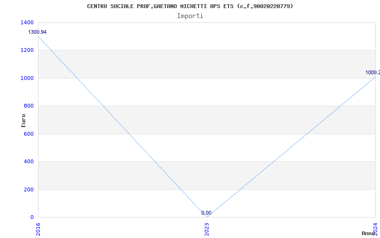Click the 1400 y-axis tick label
This screenshot has width=380, height=238.
click(27, 22)
